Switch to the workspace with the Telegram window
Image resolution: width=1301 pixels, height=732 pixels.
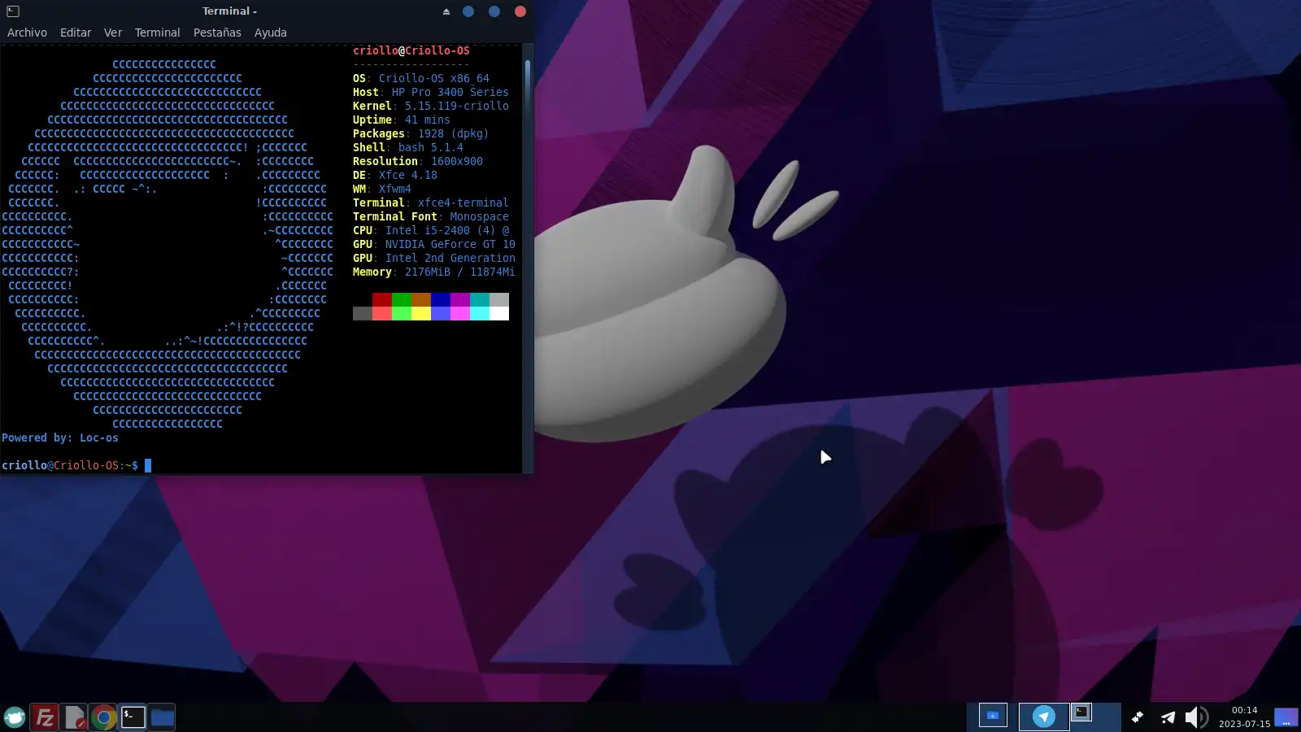point(1044,716)
